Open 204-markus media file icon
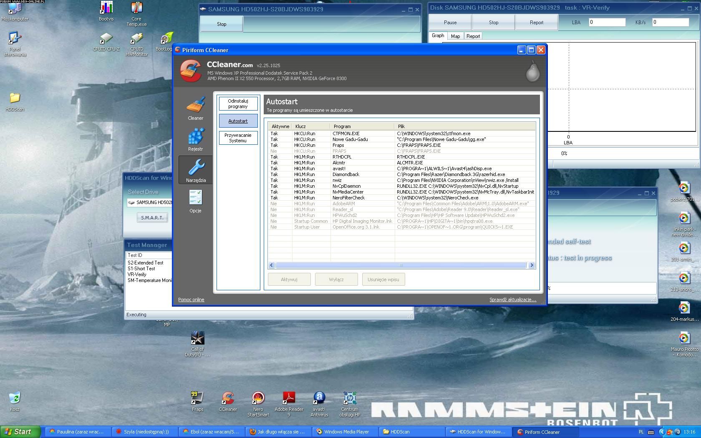Image resolution: width=701 pixels, height=438 pixels. tap(684, 312)
